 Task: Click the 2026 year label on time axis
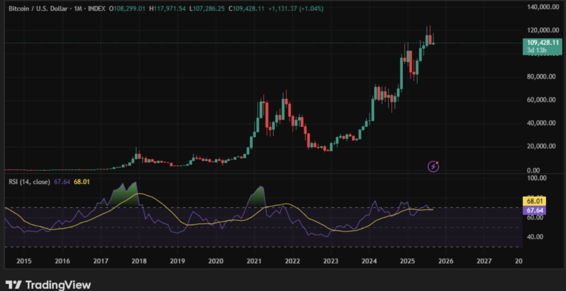click(x=446, y=261)
